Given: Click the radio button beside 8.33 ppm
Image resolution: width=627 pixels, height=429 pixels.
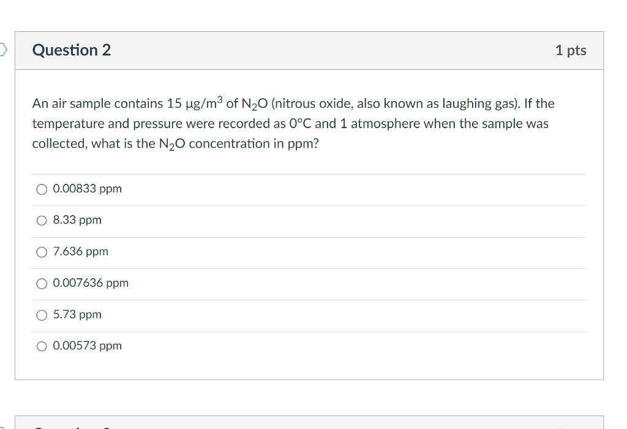Looking at the screenshot, I should coord(41,220).
